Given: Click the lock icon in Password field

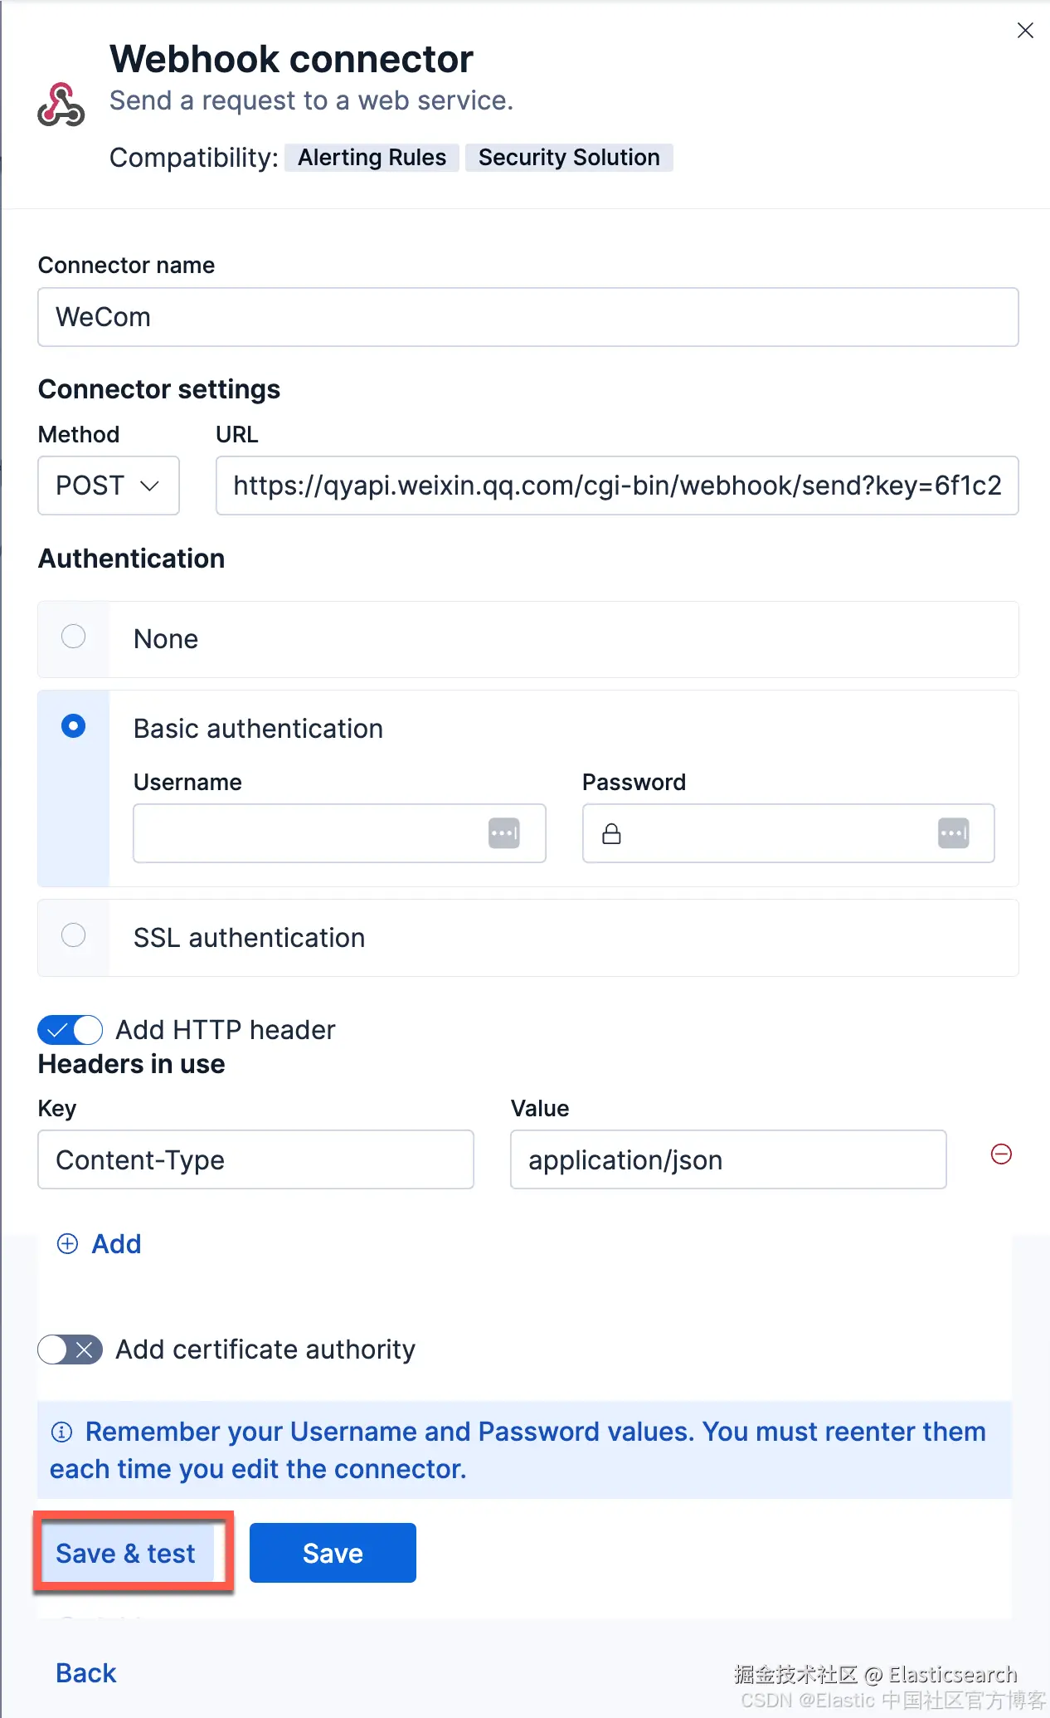Looking at the screenshot, I should point(611,834).
